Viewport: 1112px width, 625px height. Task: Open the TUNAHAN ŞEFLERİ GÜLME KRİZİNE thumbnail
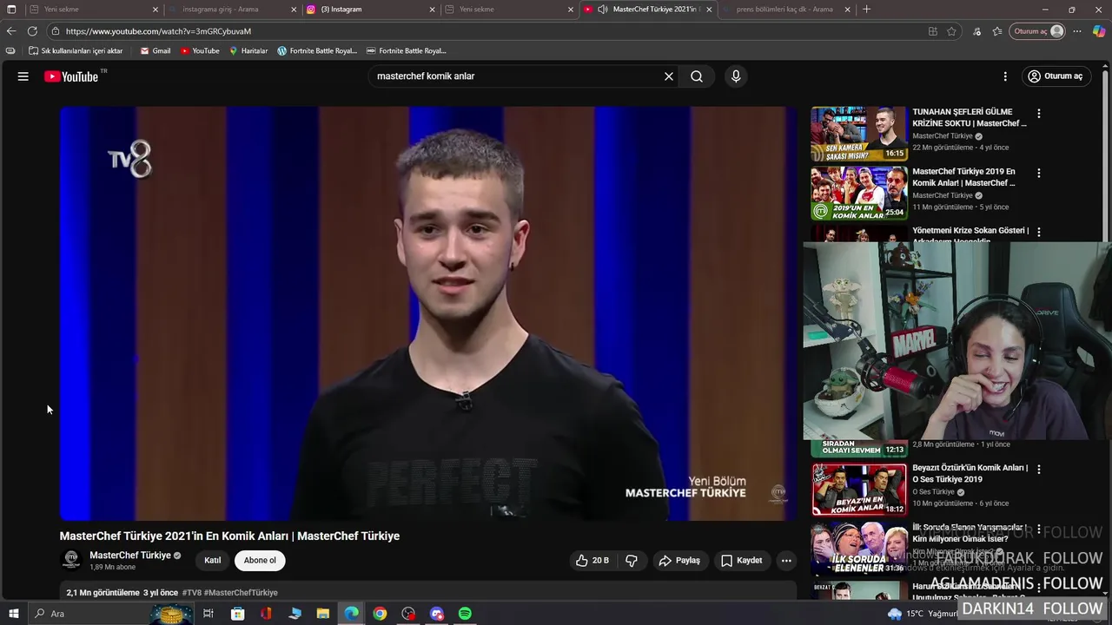pos(859,134)
